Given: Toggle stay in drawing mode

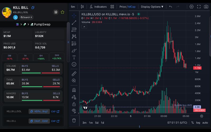Looking at the screenshot, I should coord(74,97).
